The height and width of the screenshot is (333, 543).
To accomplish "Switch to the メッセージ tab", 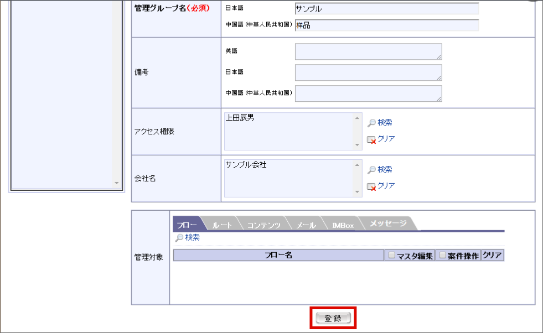I will (x=388, y=223).
